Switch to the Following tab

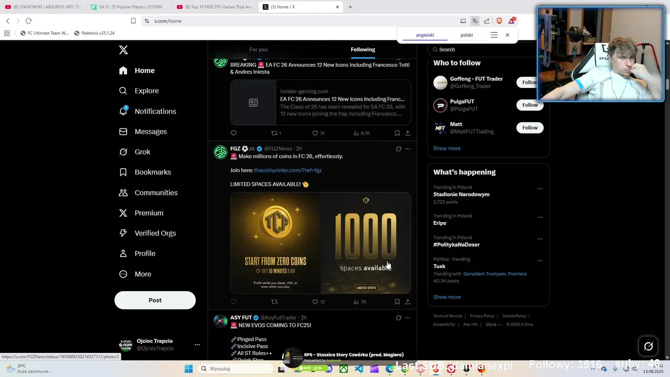point(363,50)
